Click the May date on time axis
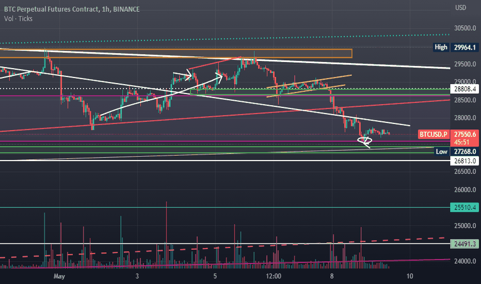This screenshot has height=284, width=481. coord(59,276)
